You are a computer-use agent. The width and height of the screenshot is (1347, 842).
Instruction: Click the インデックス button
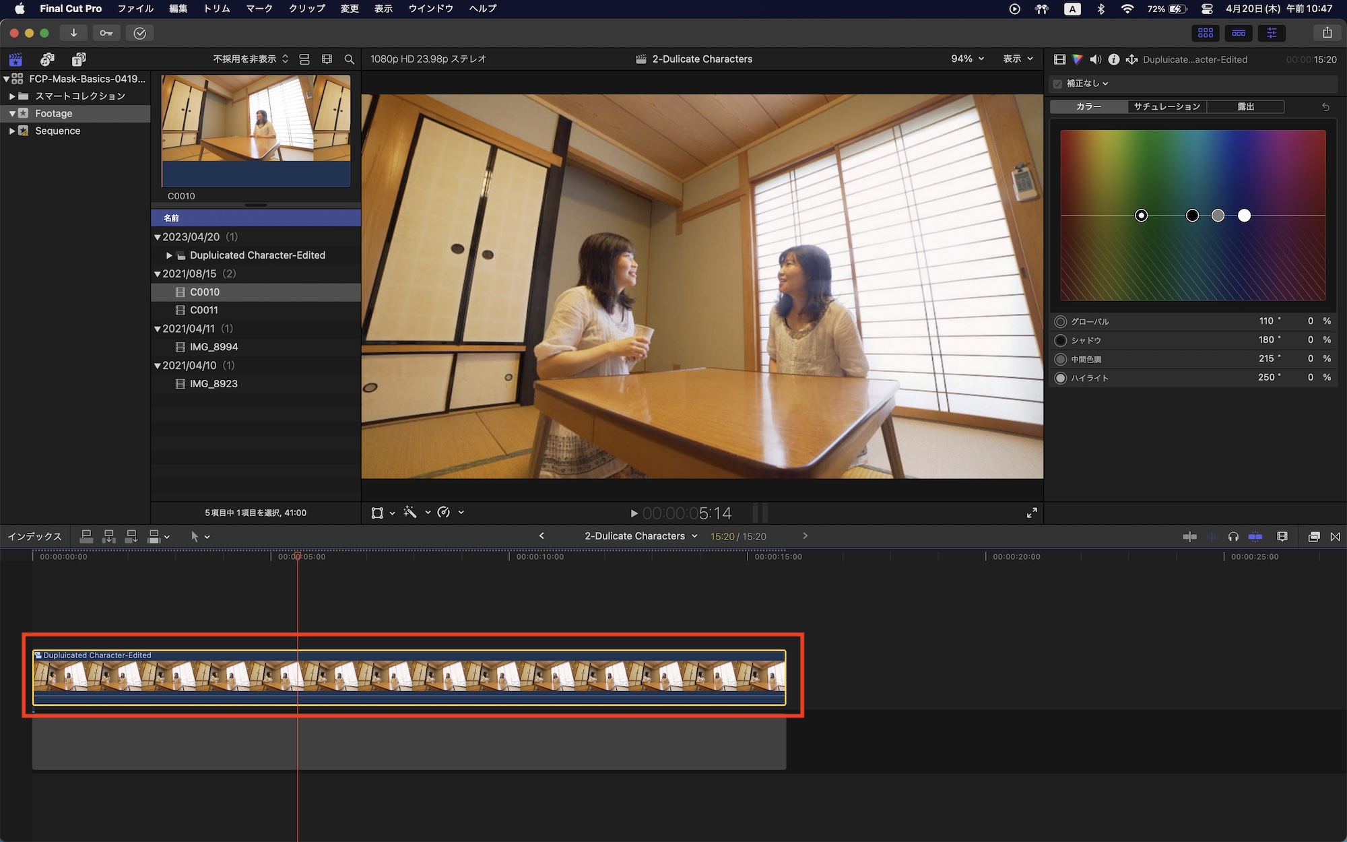34,537
